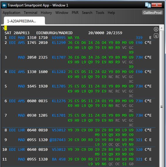Click flight number U26995
166x167 pixels.
click(x=59, y=38)
